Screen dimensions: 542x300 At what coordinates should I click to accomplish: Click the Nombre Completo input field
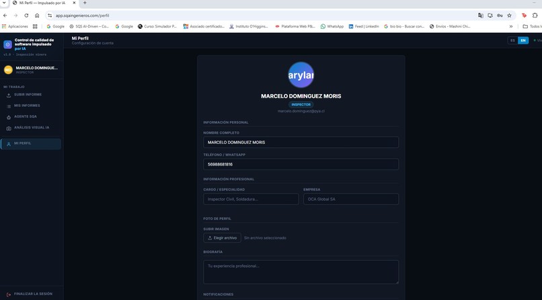coord(301,143)
